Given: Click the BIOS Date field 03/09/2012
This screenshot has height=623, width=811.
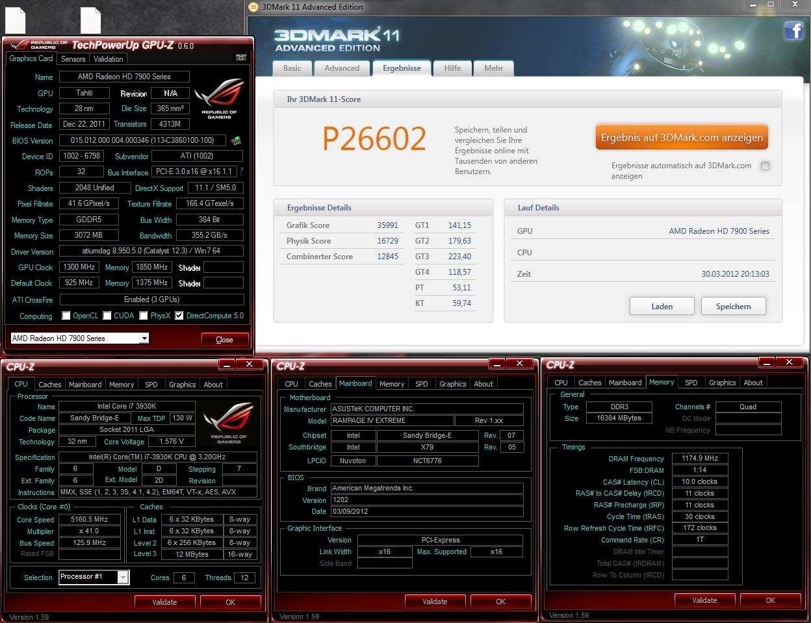Looking at the screenshot, I should click(426, 511).
